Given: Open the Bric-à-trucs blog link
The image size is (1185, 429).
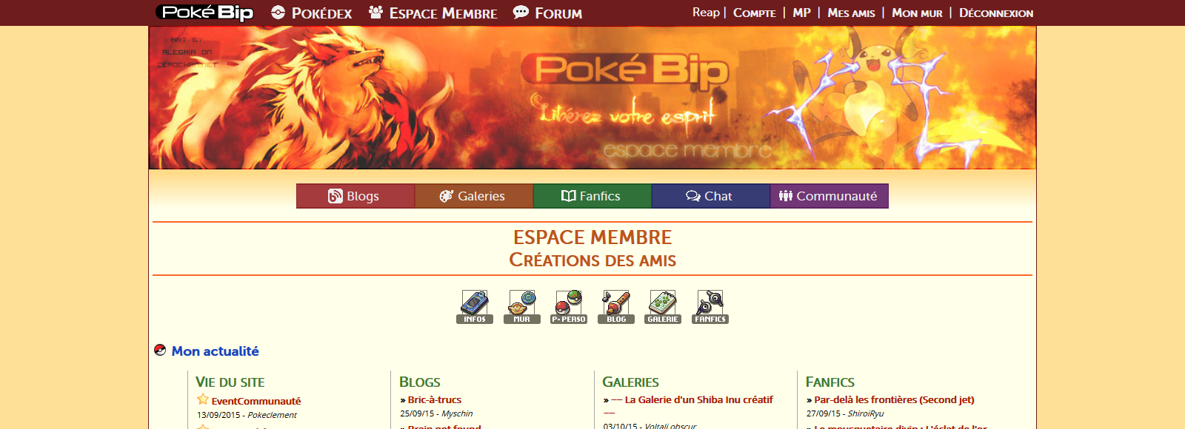Looking at the screenshot, I should (435, 399).
